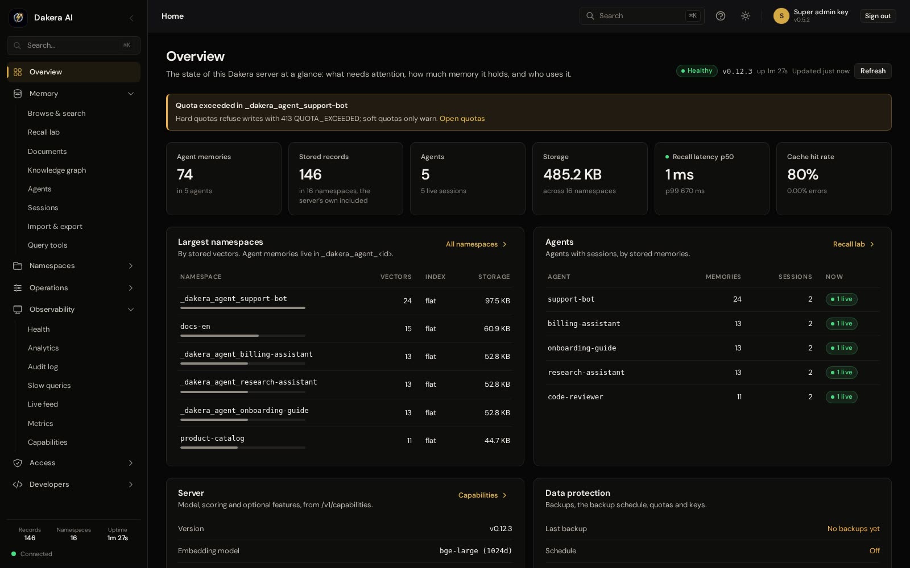The width and height of the screenshot is (910, 568).
Task: Open Slow queries page
Action: (49, 386)
